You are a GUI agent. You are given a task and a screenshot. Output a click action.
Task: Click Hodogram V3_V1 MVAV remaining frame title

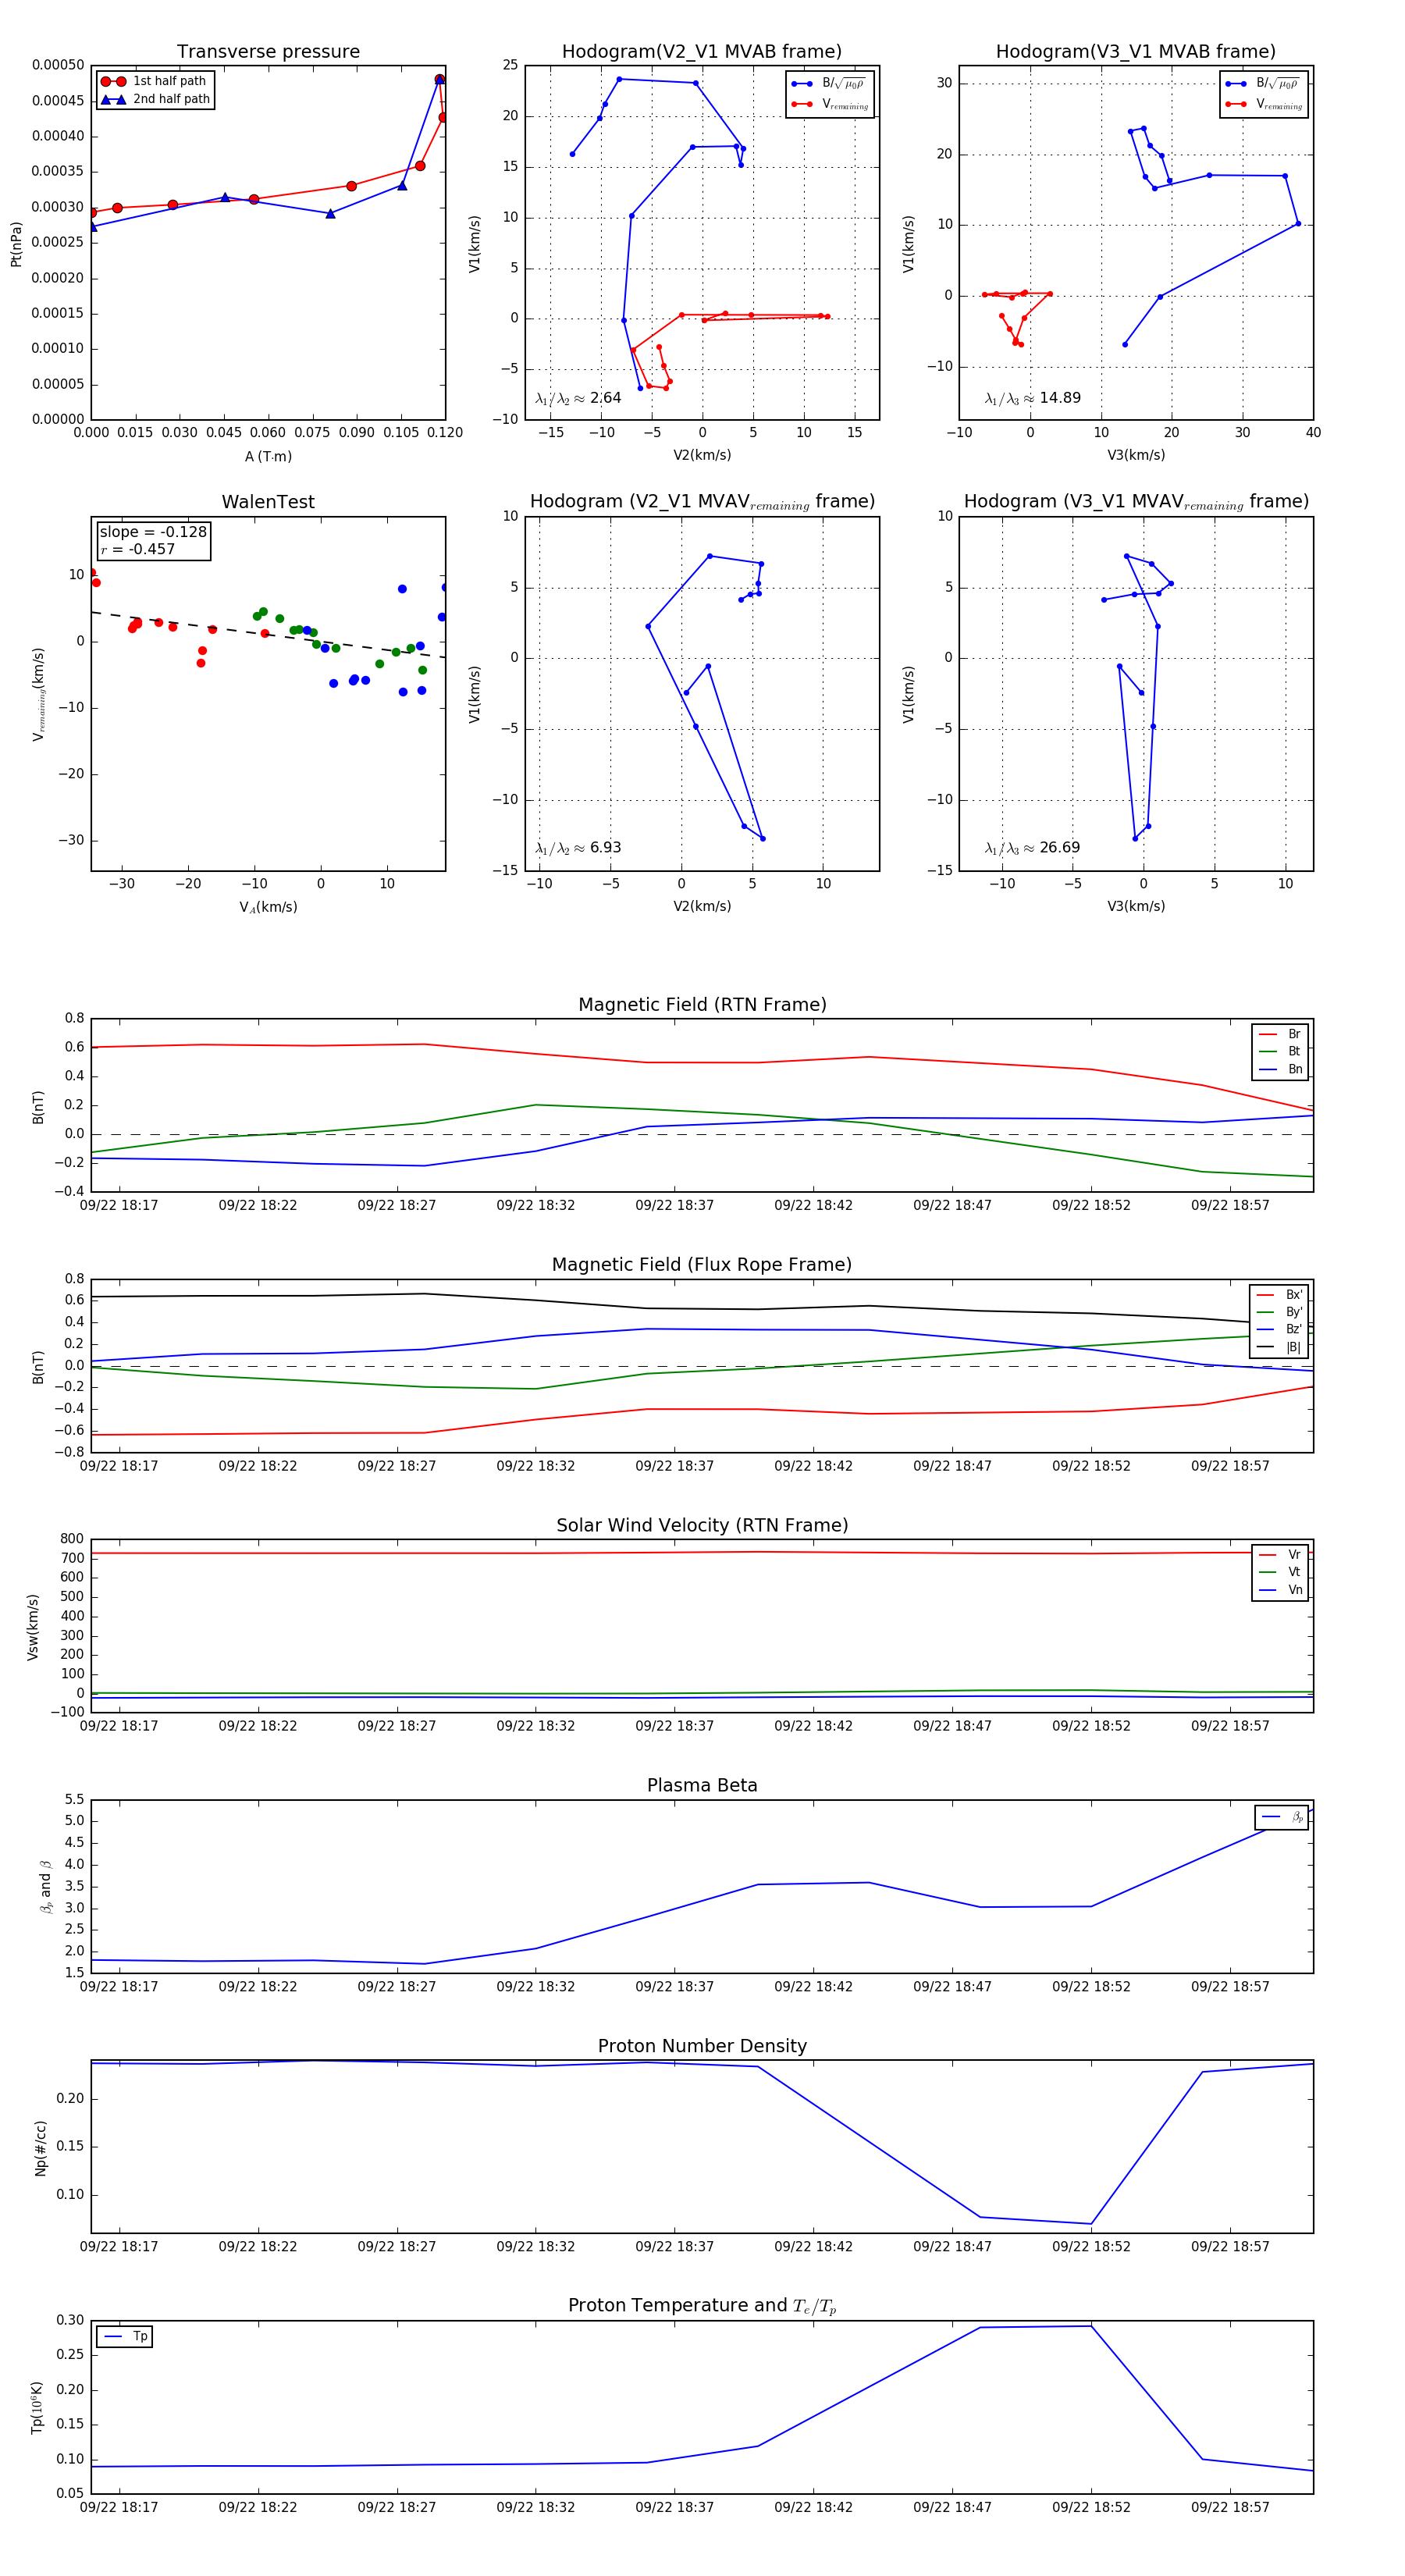click(x=1136, y=502)
